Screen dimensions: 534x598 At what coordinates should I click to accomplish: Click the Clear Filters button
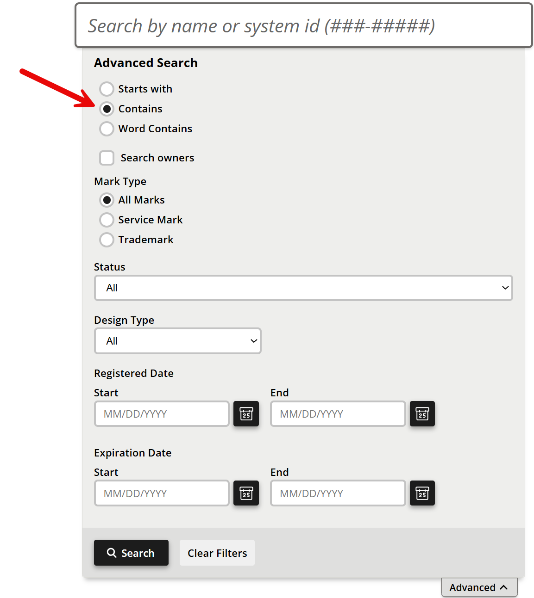tap(217, 553)
